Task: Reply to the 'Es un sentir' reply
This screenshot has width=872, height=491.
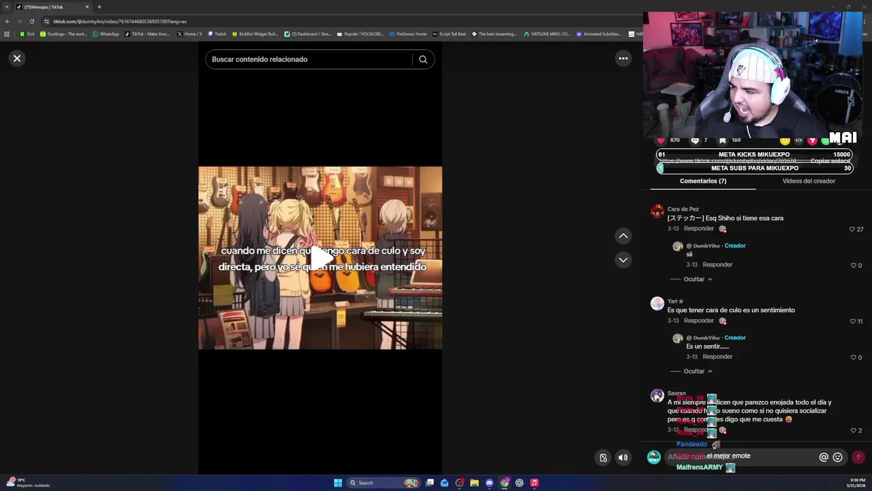Action: [717, 357]
